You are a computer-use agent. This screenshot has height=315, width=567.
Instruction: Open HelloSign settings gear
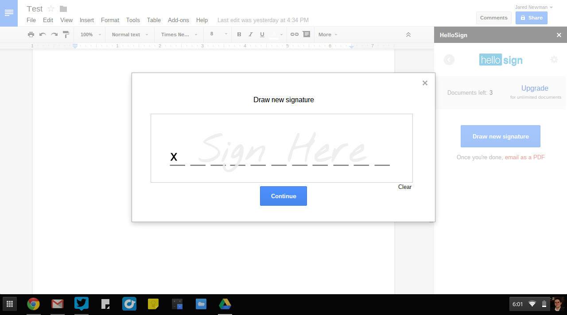pyautogui.click(x=554, y=59)
